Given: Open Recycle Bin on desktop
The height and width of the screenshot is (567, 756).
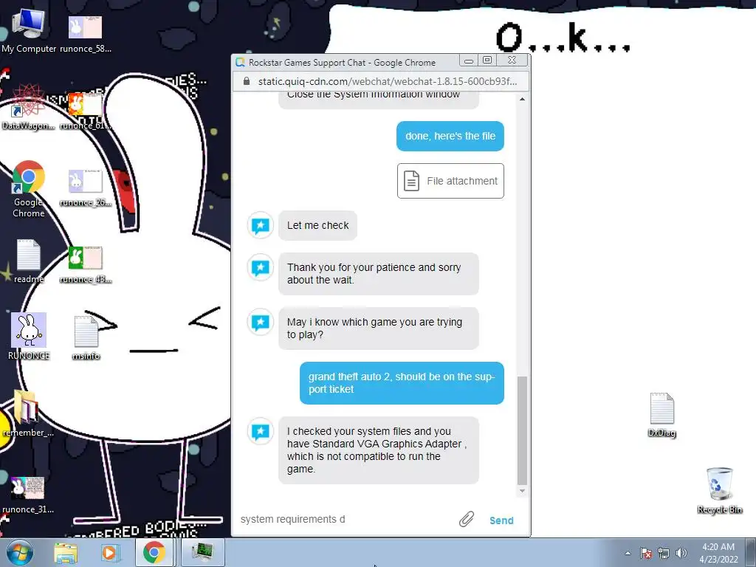Looking at the screenshot, I should 719,490.
